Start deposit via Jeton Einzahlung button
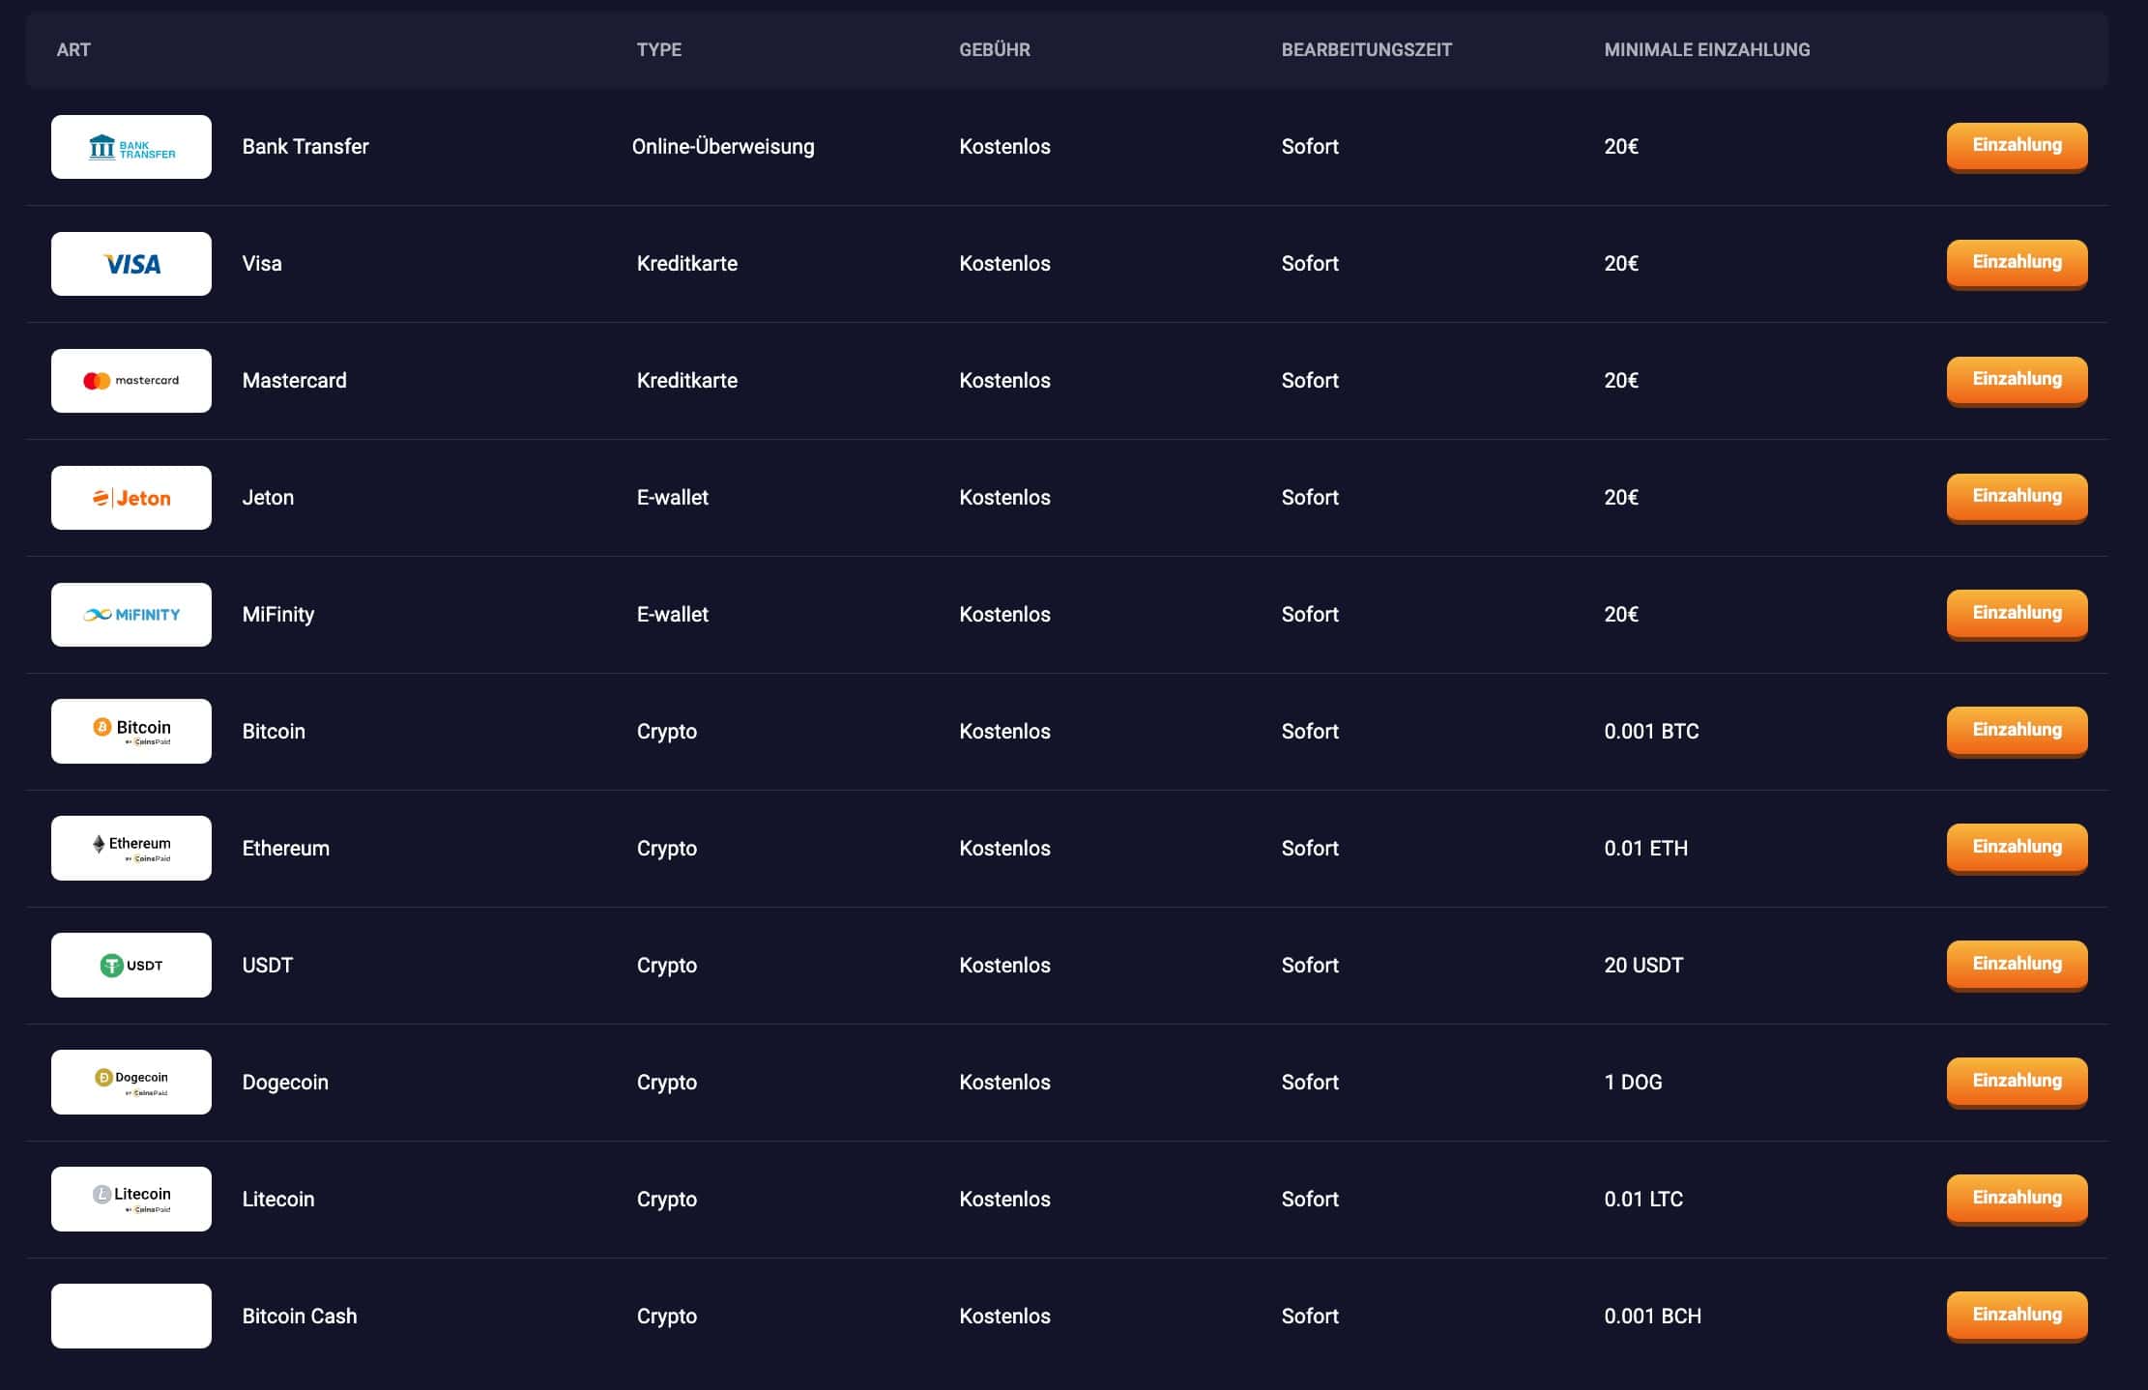 coord(2017,497)
